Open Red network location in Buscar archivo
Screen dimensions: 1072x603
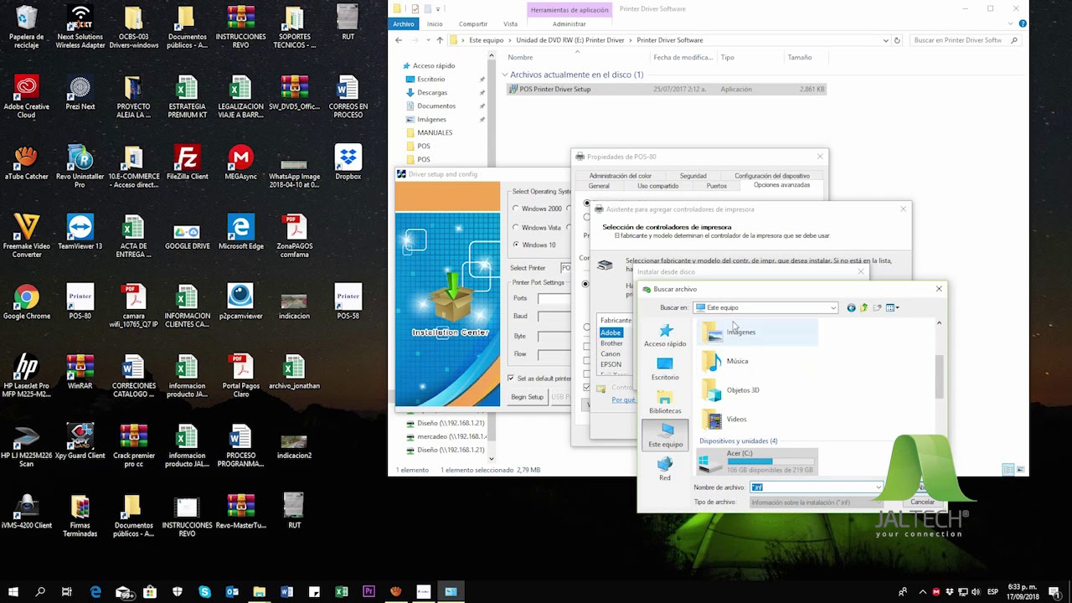click(665, 469)
